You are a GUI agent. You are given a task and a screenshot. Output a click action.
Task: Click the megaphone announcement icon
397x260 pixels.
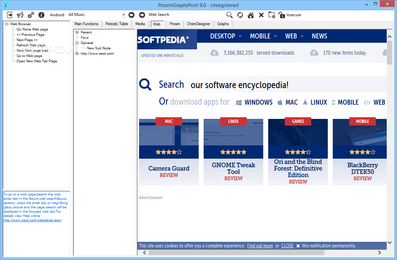tap(20, 15)
